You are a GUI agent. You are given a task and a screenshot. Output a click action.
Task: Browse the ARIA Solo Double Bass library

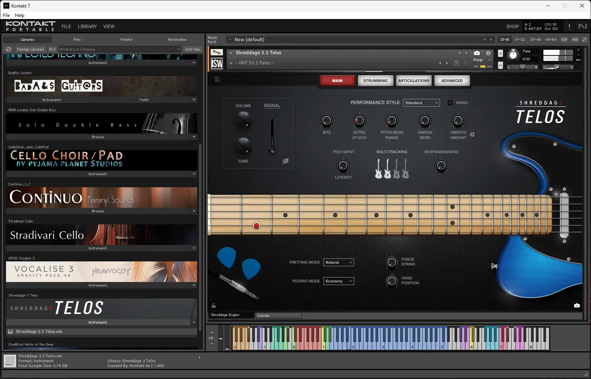pyautogui.click(x=98, y=137)
